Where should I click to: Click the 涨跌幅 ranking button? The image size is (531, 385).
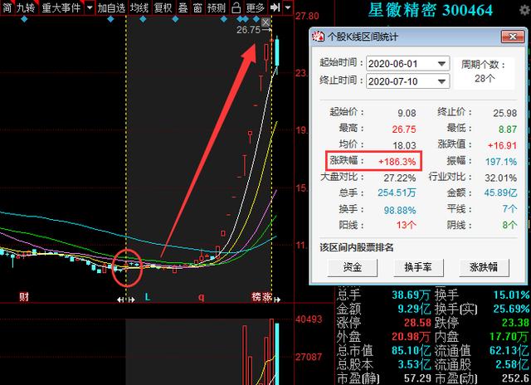click(484, 267)
